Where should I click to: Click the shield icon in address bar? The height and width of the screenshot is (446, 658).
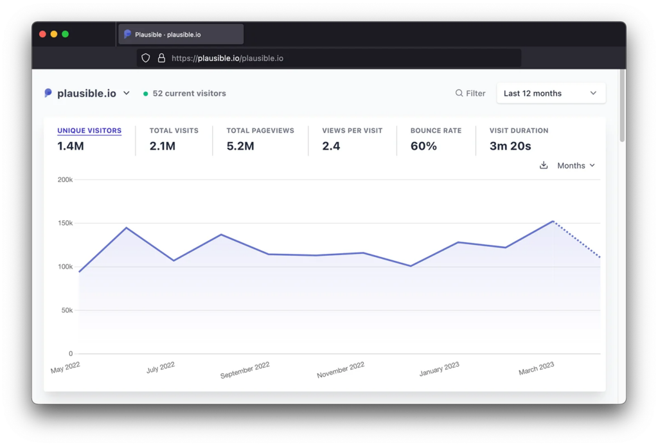(x=146, y=58)
